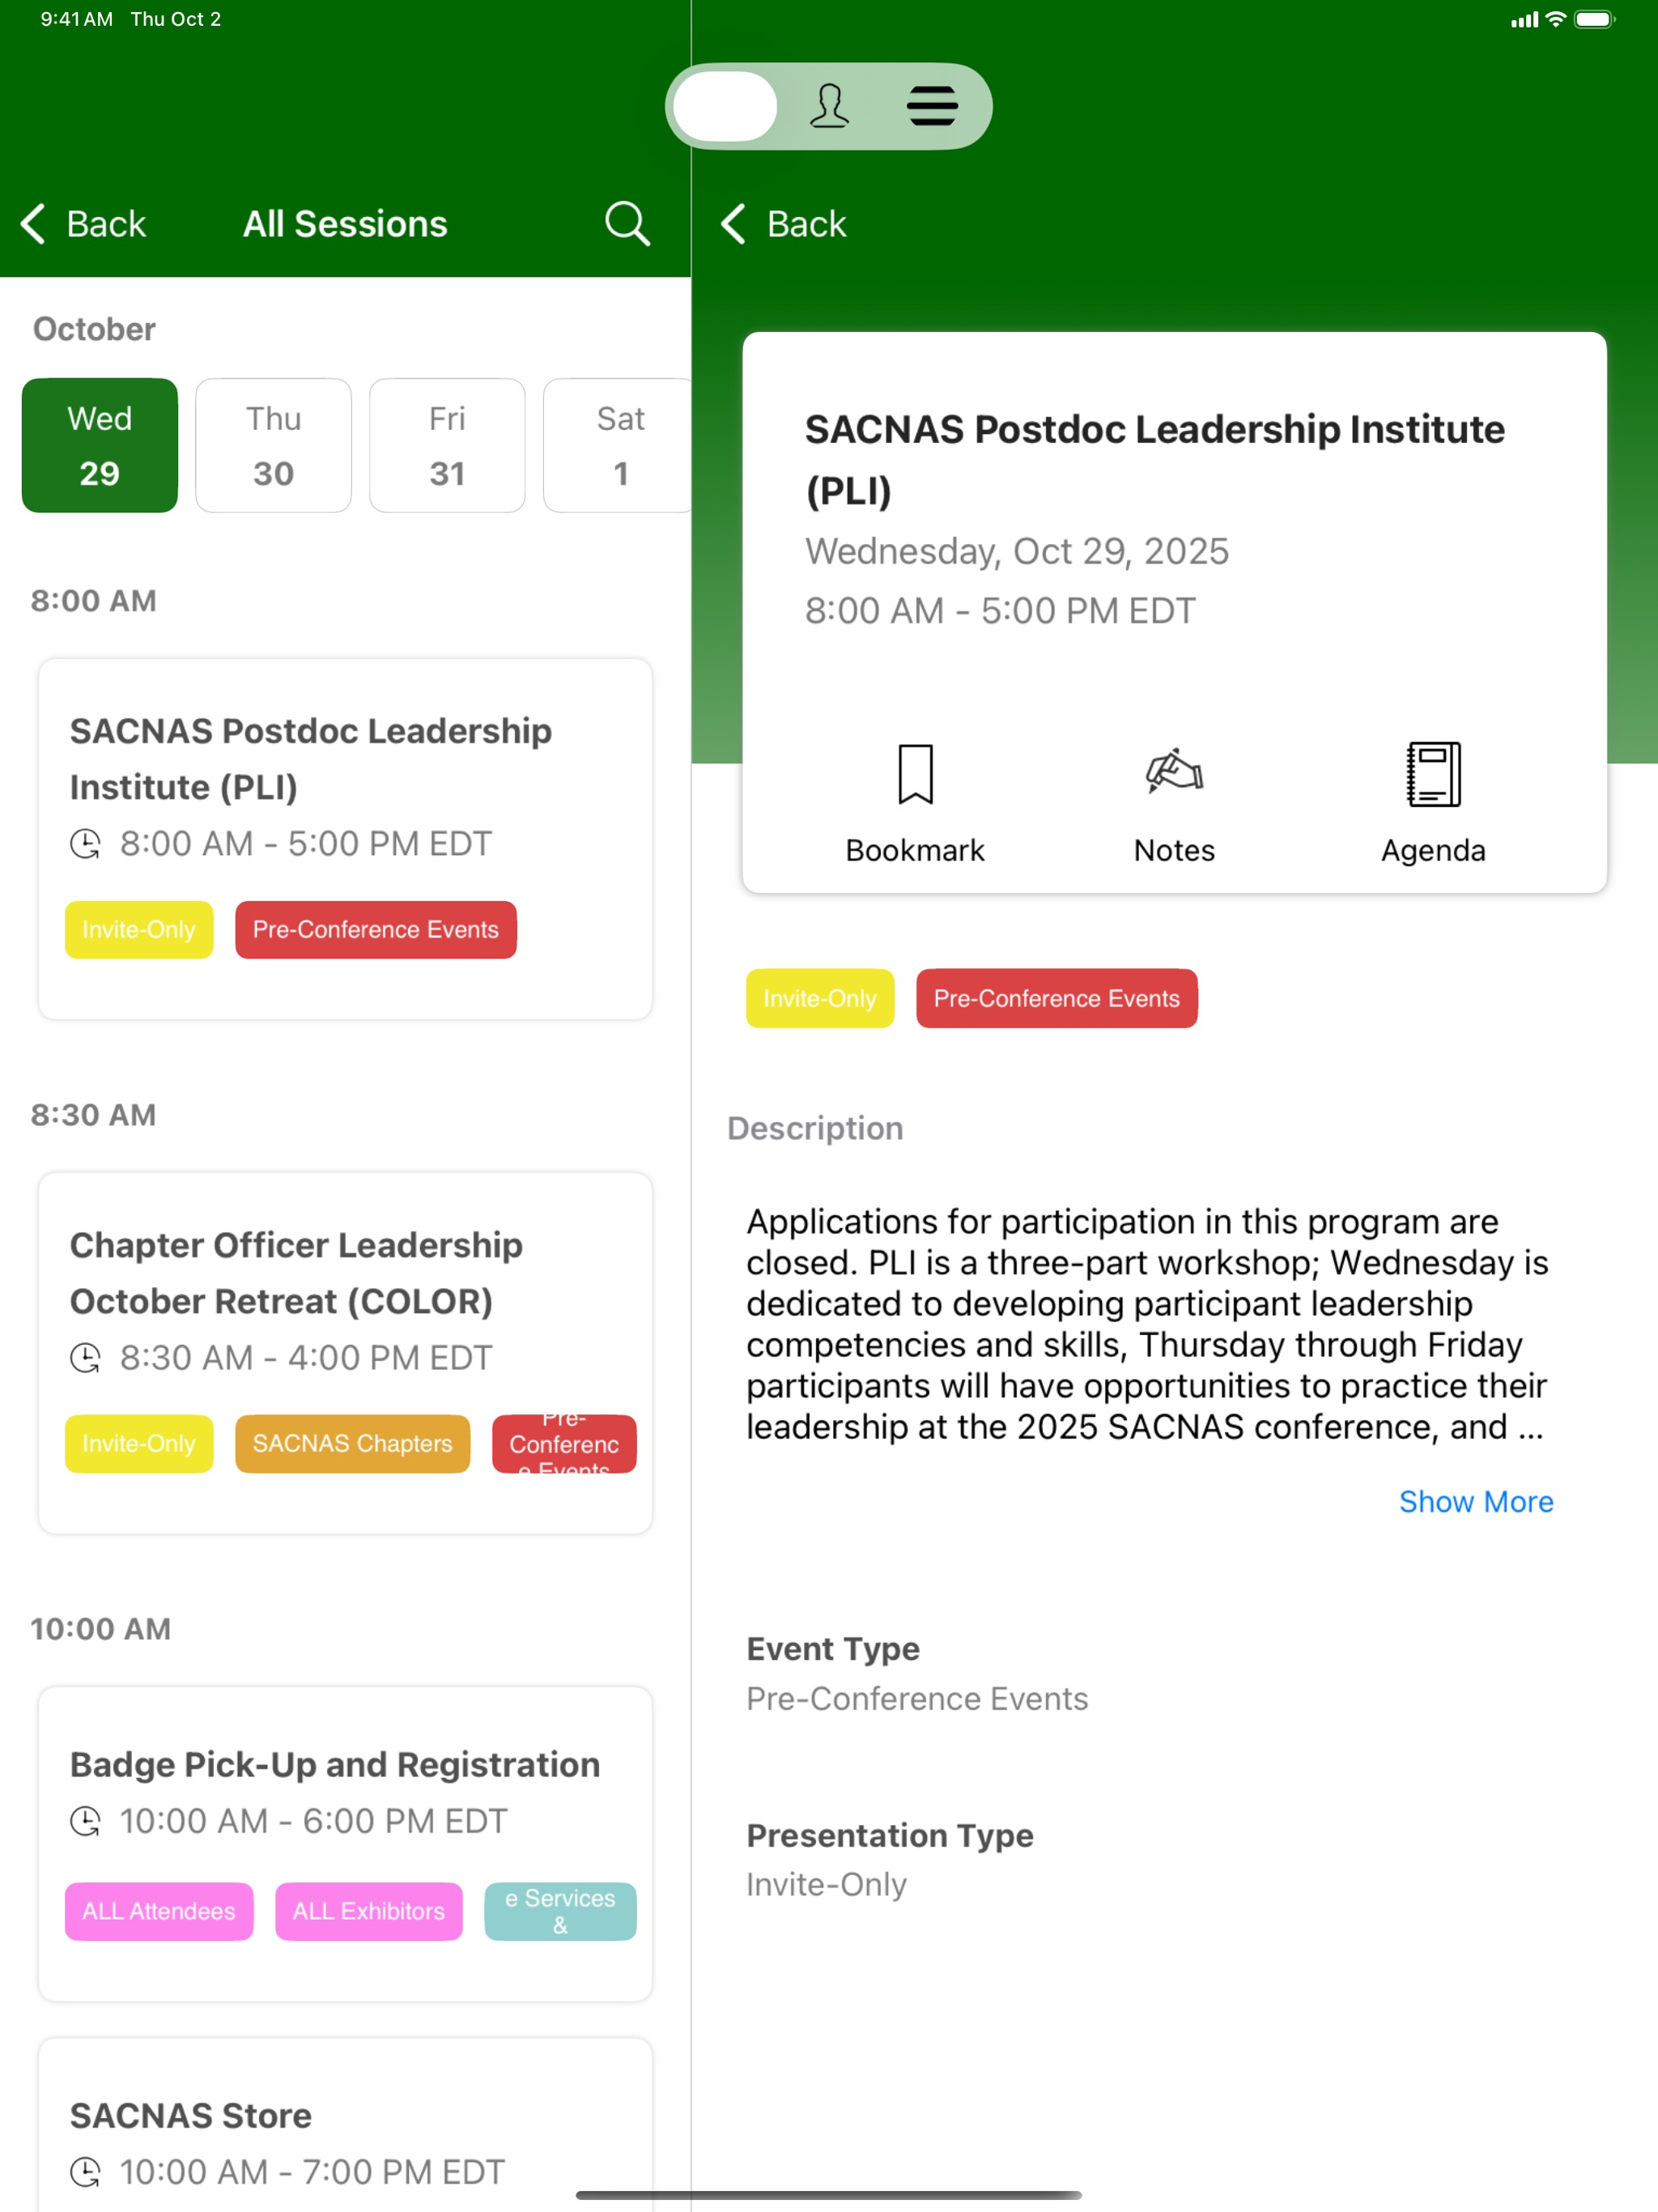This screenshot has height=2212, width=1658.
Task: Open Badge Pick-Up and Registration card
Action: 345,1843
